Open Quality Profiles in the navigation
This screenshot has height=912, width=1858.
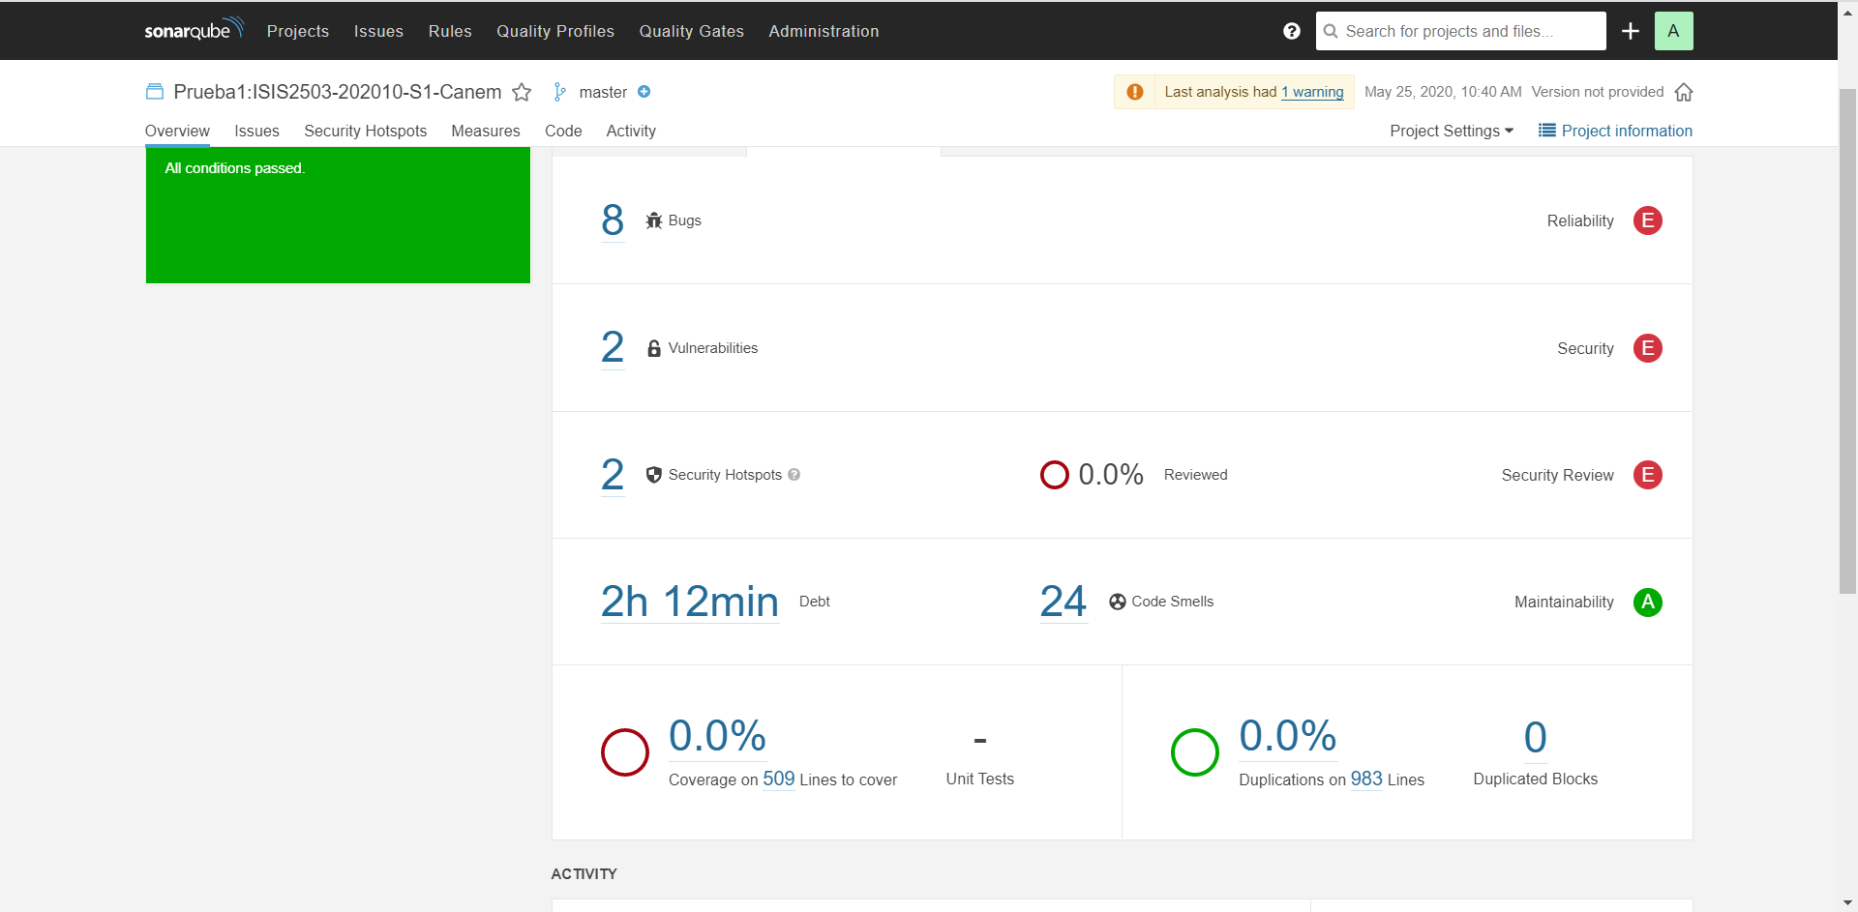tap(555, 31)
